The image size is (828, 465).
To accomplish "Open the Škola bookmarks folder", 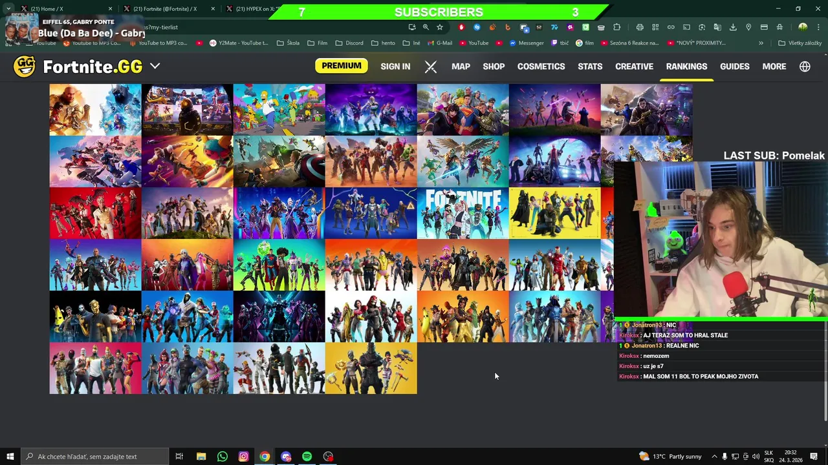I will tap(288, 43).
